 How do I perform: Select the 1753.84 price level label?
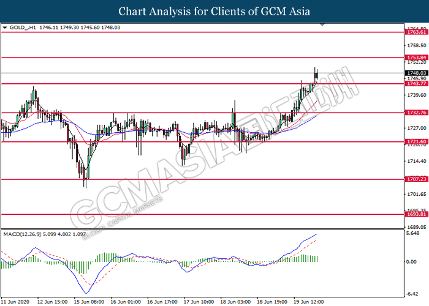pos(416,58)
